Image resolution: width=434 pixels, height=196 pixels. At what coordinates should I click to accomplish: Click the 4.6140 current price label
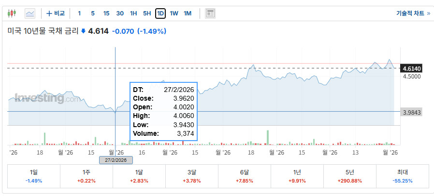pyautogui.click(x=412, y=68)
